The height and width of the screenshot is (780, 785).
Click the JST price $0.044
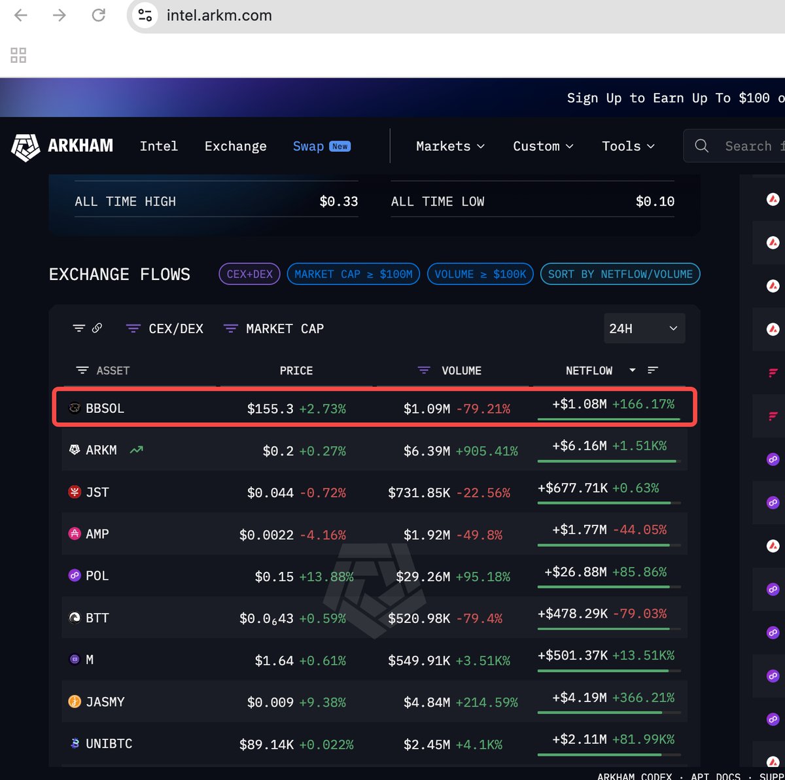[x=270, y=493]
